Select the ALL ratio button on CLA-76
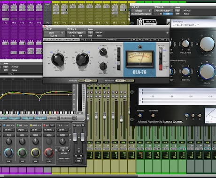This screenshot has width=216, height=178. (119, 67)
